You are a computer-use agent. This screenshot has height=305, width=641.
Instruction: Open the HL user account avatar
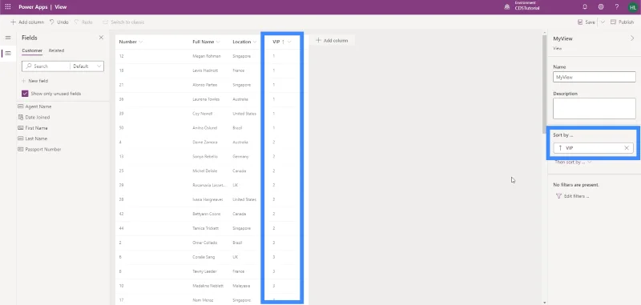click(x=632, y=7)
